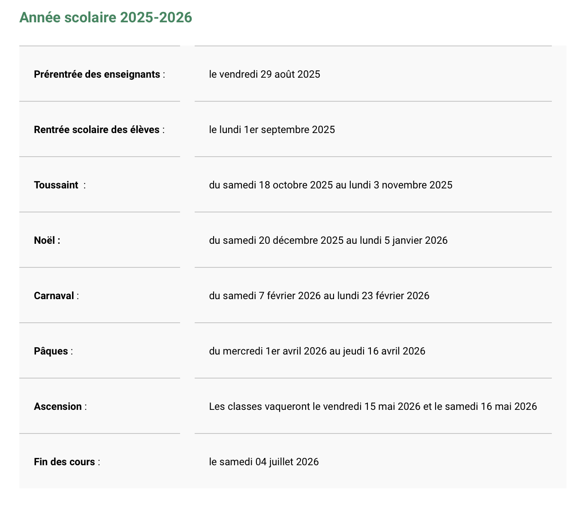584x509 pixels.
Task: Click the "Prérentrée des enseignants" label
Action: click(97, 74)
